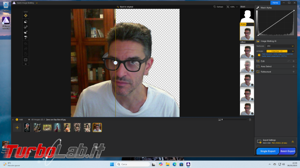300x168 pixels.
Task: Open the Cestino recycle bin desktop icon
Action: [6, 6]
